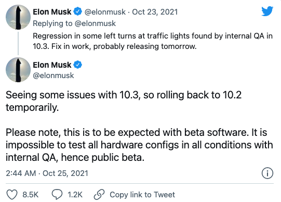Click the regression in left turns tweet text

pos(153,41)
